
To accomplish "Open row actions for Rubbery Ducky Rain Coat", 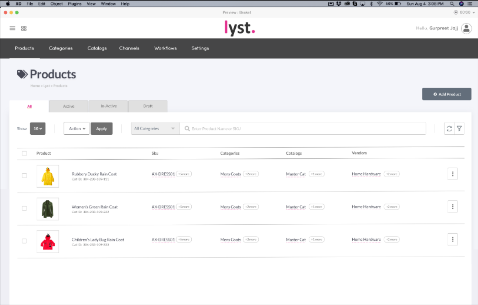I will [x=453, y=174].
